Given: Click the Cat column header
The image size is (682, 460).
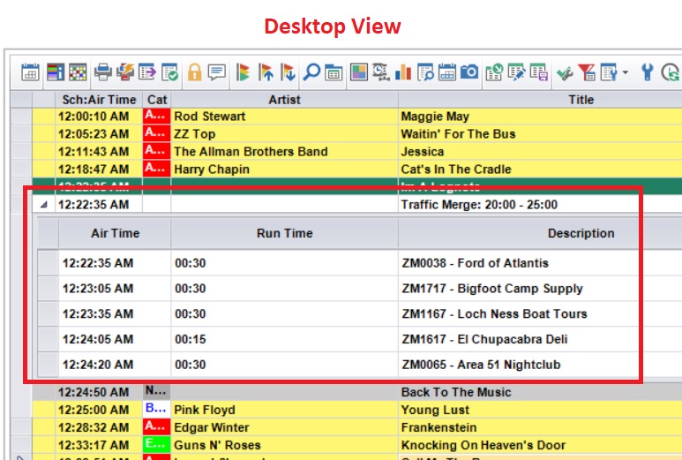Looking at the screenshot, I should [x=157, y=100].
